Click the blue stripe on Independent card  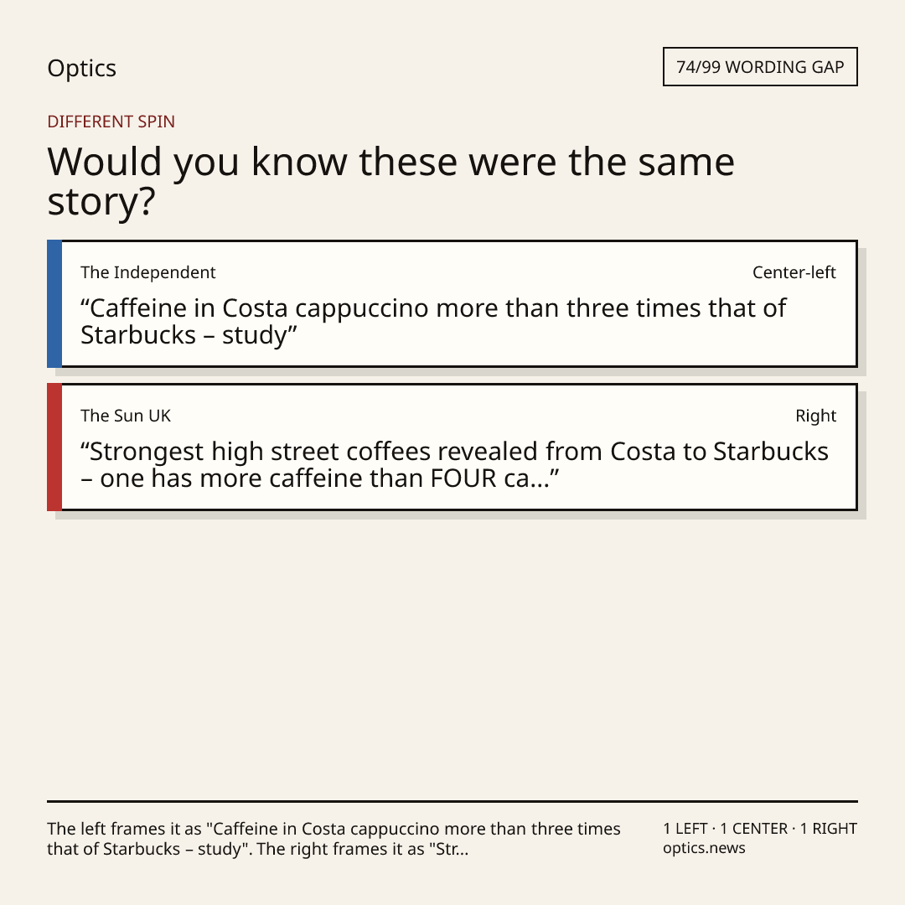(54, 303)
